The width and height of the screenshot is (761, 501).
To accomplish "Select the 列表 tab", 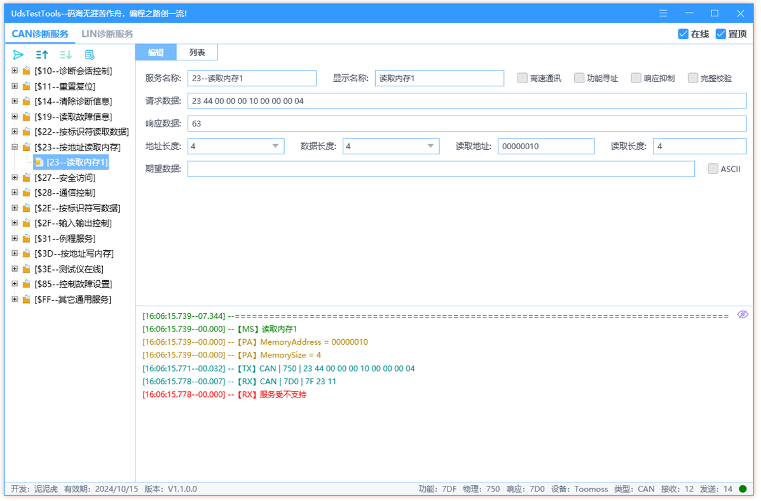I will pyautogui.click(x=197, y=52).
